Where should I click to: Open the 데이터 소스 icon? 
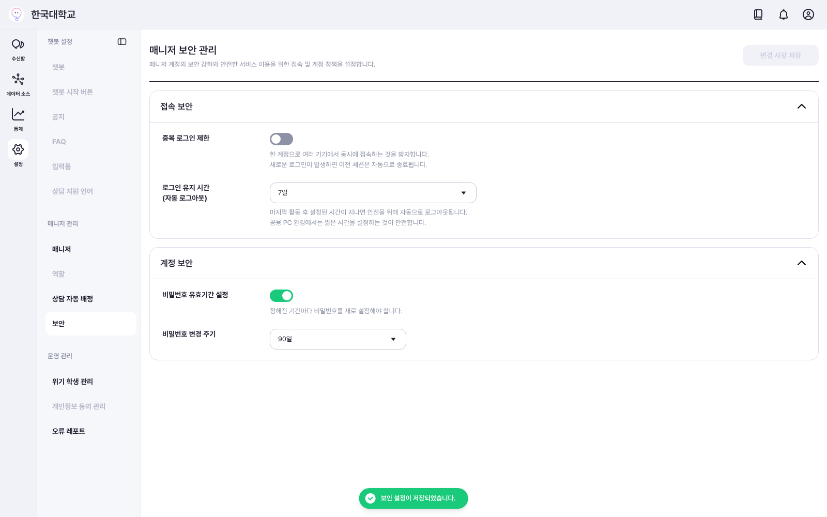point(18,79)
